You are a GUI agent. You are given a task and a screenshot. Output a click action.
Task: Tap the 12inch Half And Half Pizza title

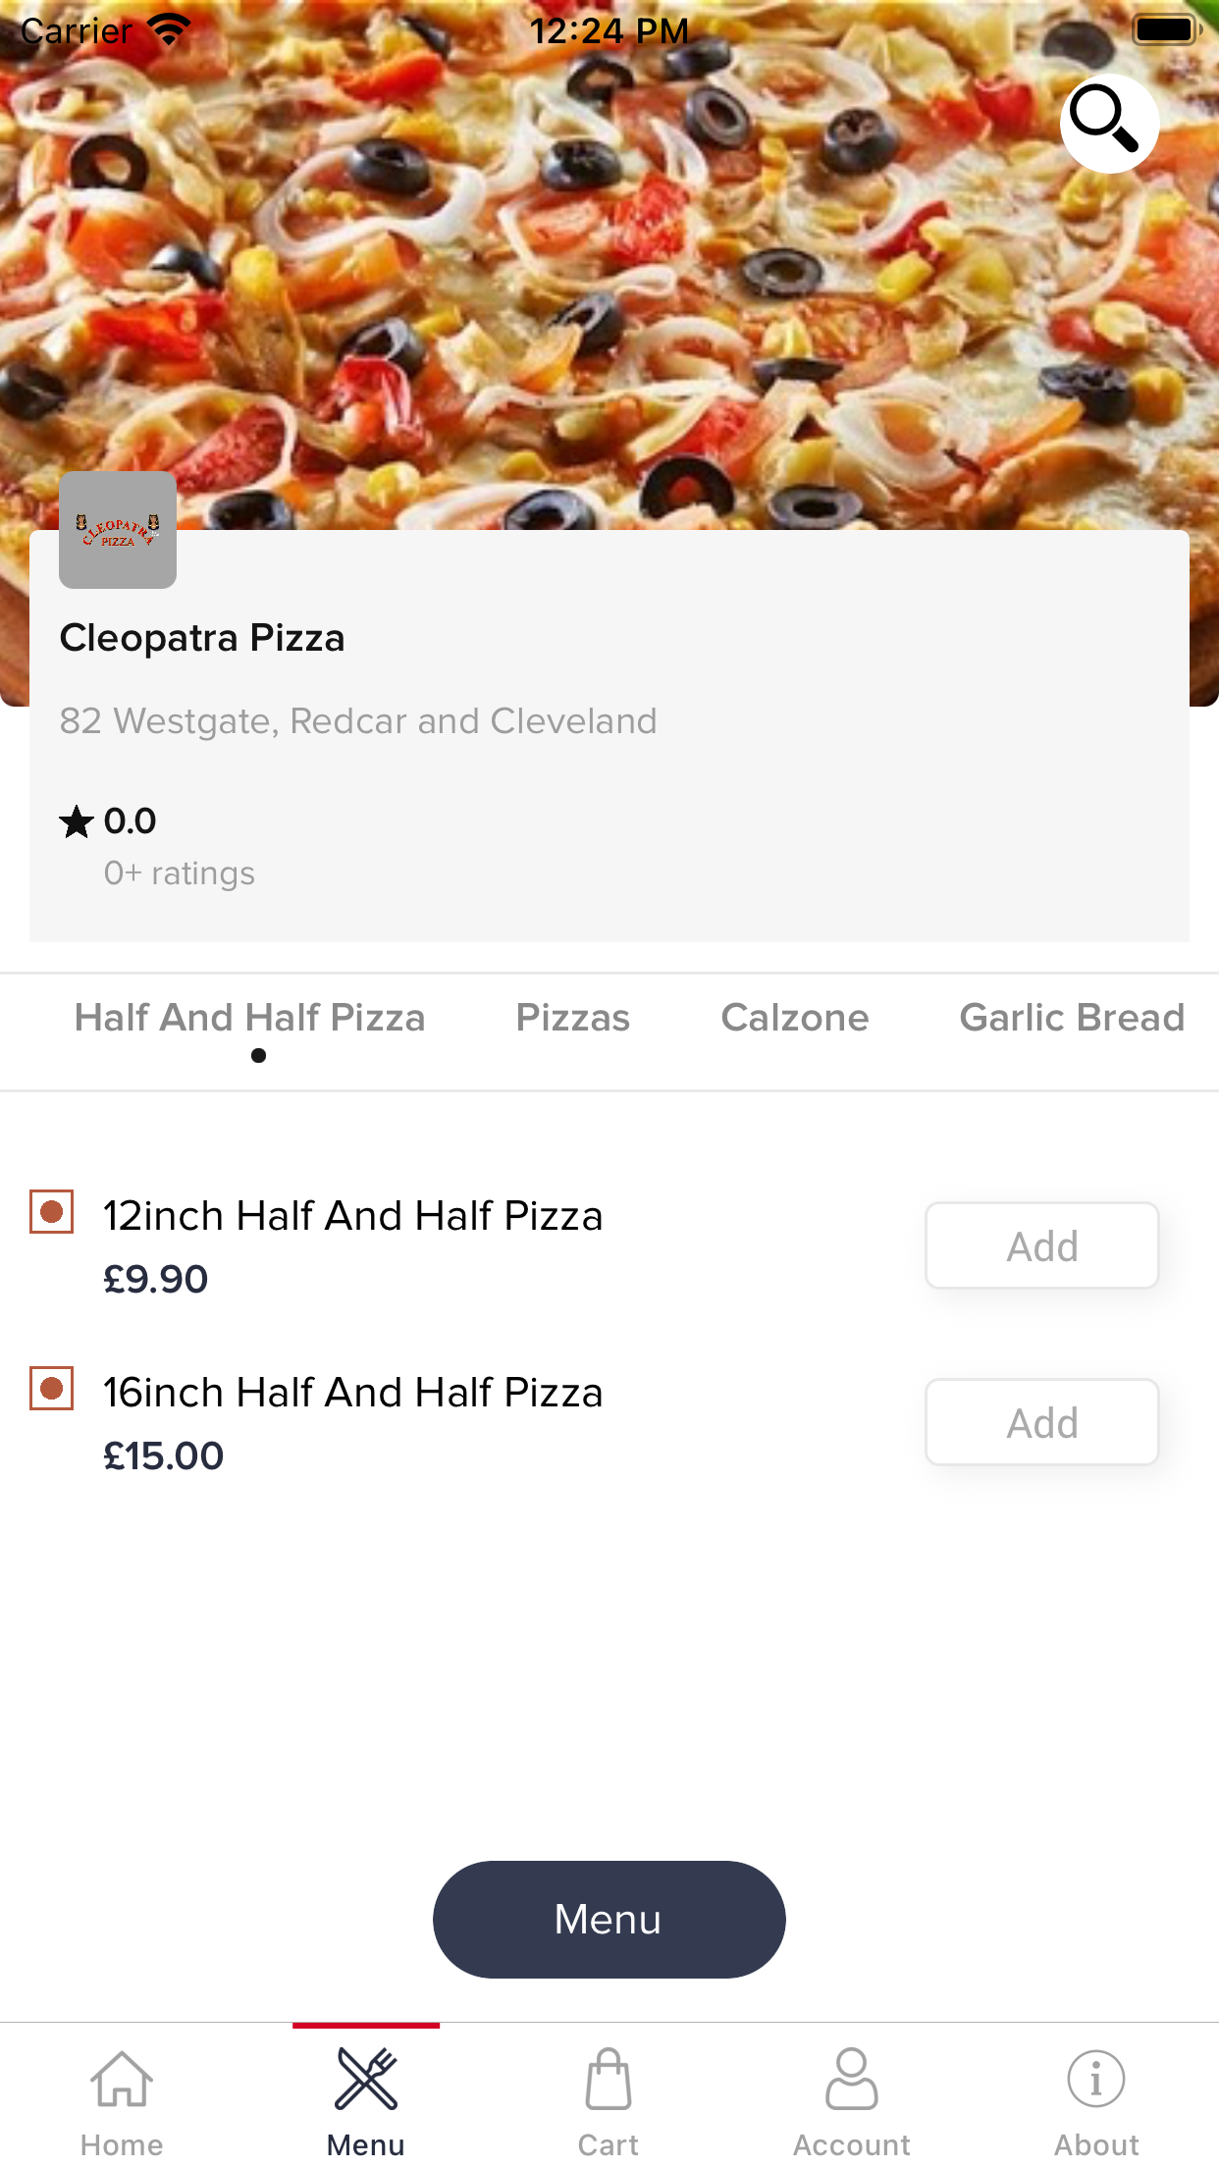(x=353, y=1216)
